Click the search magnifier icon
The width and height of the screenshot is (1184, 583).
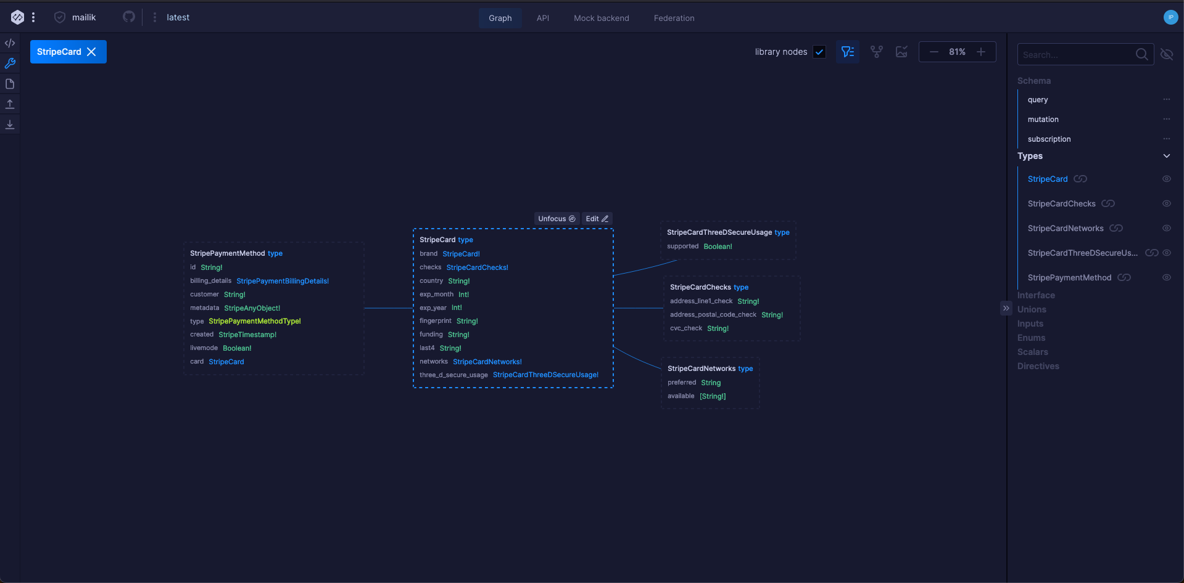tap(1142, 54)
